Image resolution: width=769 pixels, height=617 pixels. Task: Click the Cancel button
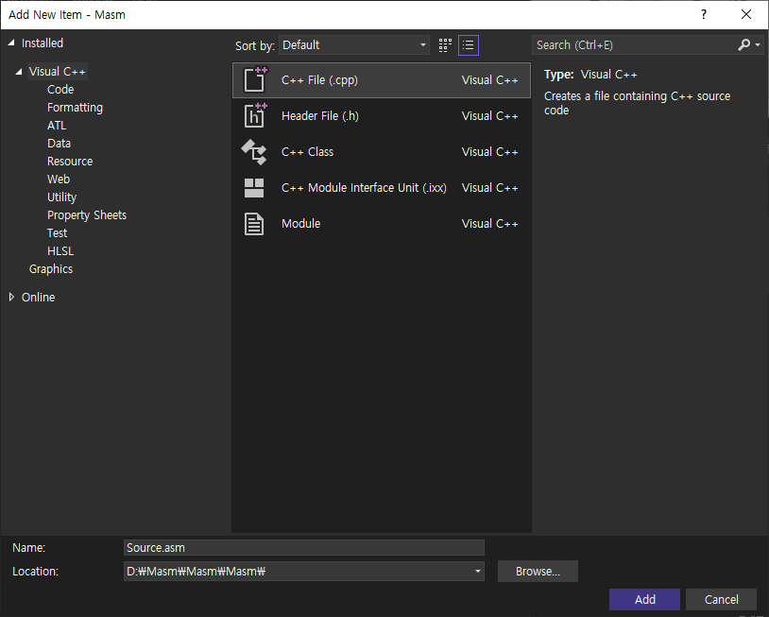point(721,599)
